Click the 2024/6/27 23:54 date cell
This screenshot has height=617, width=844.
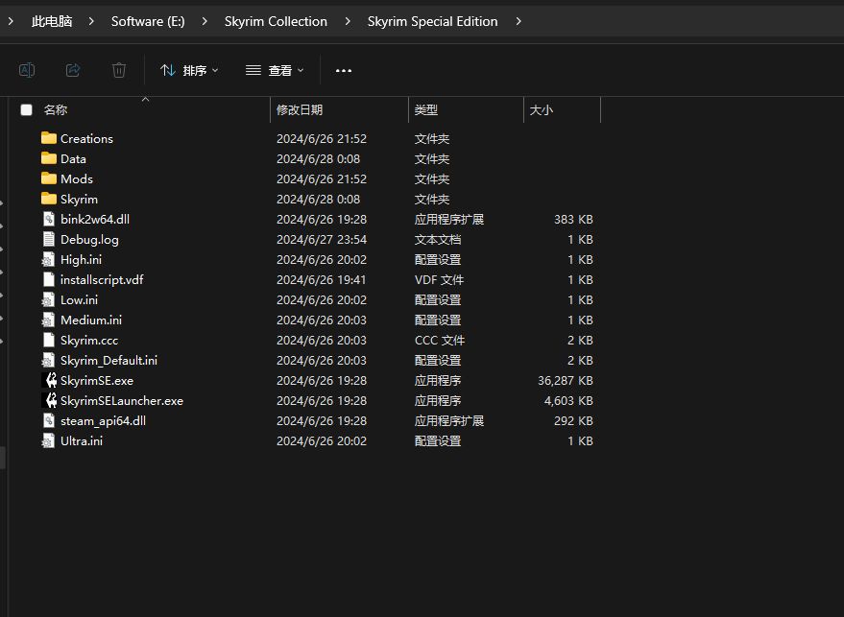[322, 239]
